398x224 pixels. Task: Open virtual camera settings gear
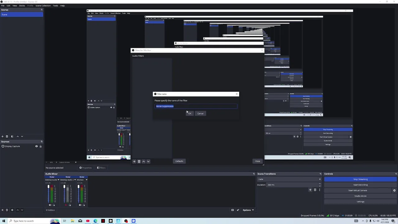(x=394, y=190)
